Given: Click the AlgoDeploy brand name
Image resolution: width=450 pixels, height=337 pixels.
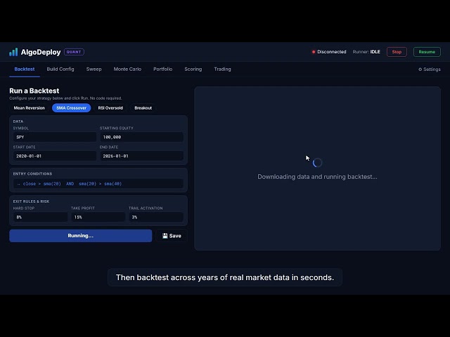Looking at the screenshot, I should click(x=41, y=52).
